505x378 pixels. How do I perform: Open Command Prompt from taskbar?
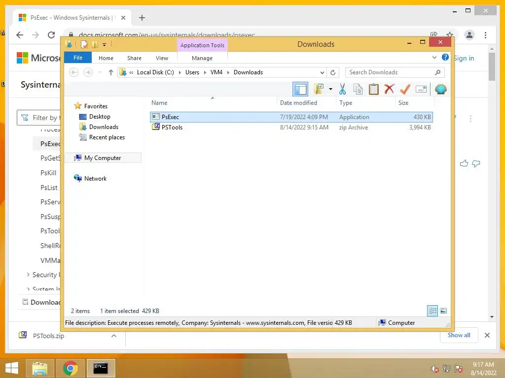101,368
